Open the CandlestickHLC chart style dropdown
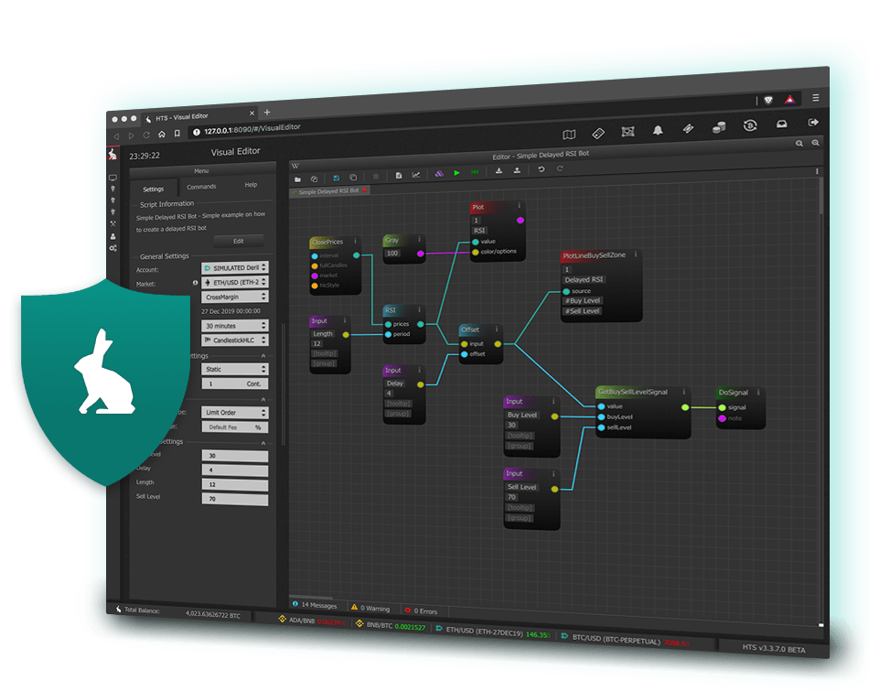 point(234,340)
